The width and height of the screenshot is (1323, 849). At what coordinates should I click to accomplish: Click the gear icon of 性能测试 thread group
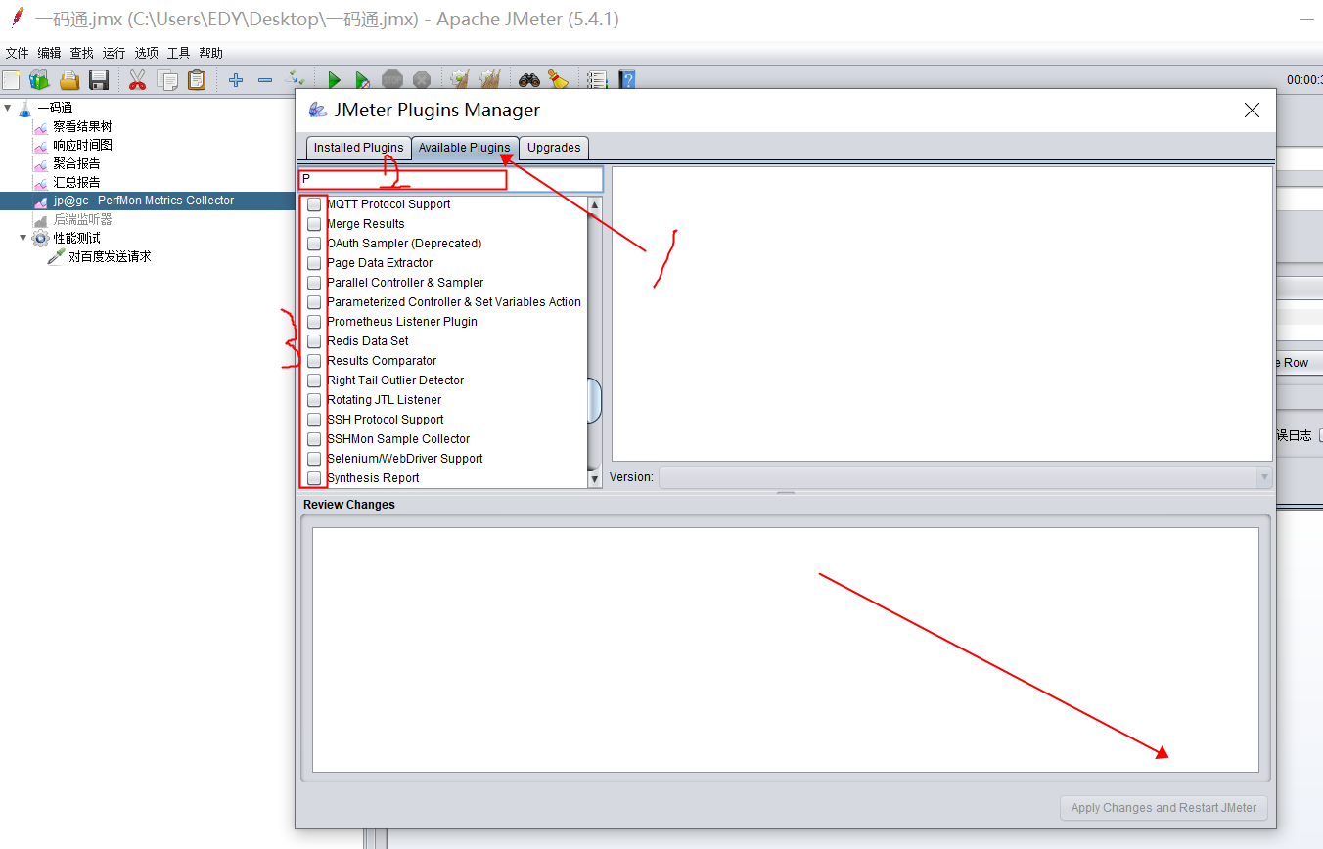pos(40,238)
